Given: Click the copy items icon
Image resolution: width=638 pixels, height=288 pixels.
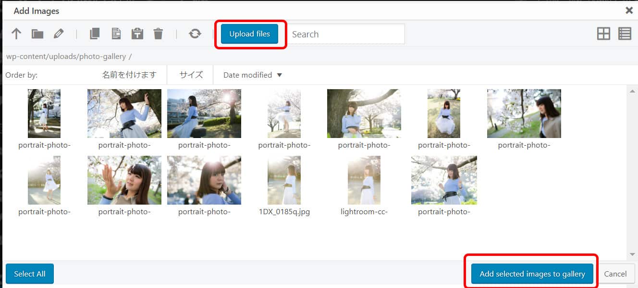Looking at the screenshot, I should (x=95, y=34).
